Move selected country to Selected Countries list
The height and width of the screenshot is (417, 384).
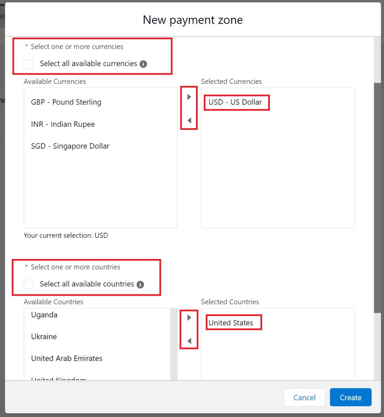189,318
